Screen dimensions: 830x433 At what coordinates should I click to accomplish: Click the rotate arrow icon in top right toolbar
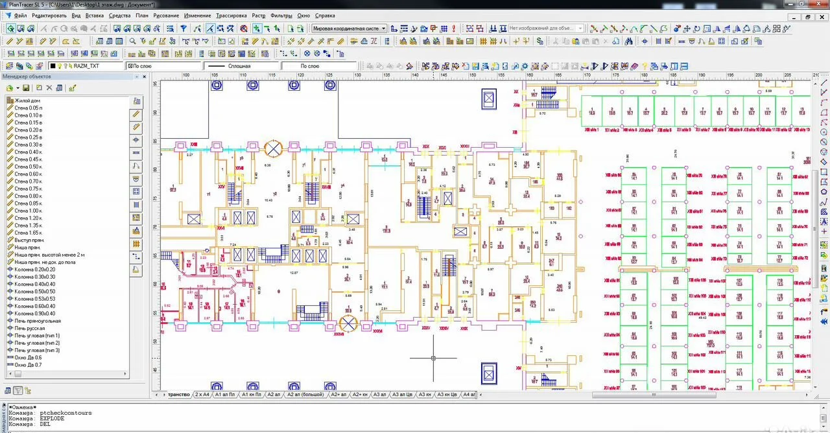click(x=696, y=29)
